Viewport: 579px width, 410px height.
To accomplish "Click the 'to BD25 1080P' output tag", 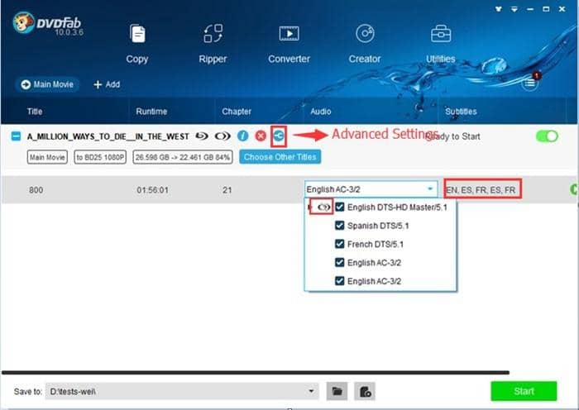I will (100, 157).
